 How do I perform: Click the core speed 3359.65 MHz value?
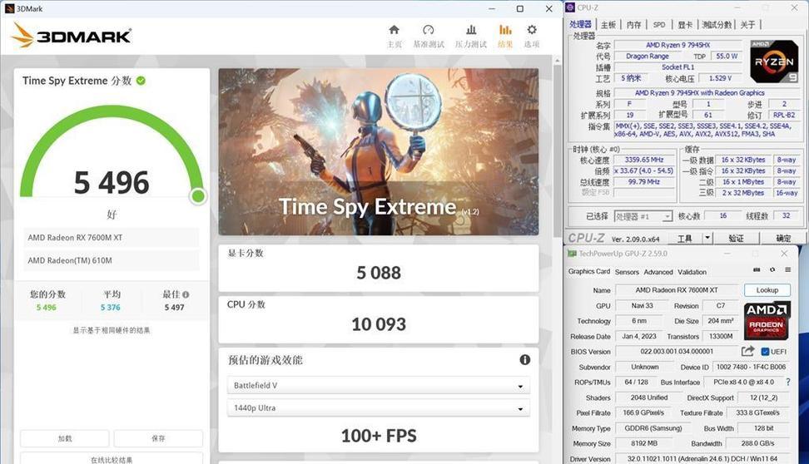coord(644,160)
